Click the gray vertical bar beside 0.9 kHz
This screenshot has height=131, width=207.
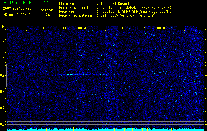(x=6, y=76)
